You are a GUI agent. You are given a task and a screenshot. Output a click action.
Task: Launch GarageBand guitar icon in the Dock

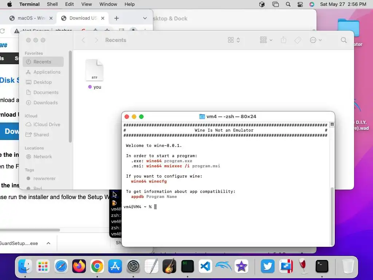click(x=169, y=266)
